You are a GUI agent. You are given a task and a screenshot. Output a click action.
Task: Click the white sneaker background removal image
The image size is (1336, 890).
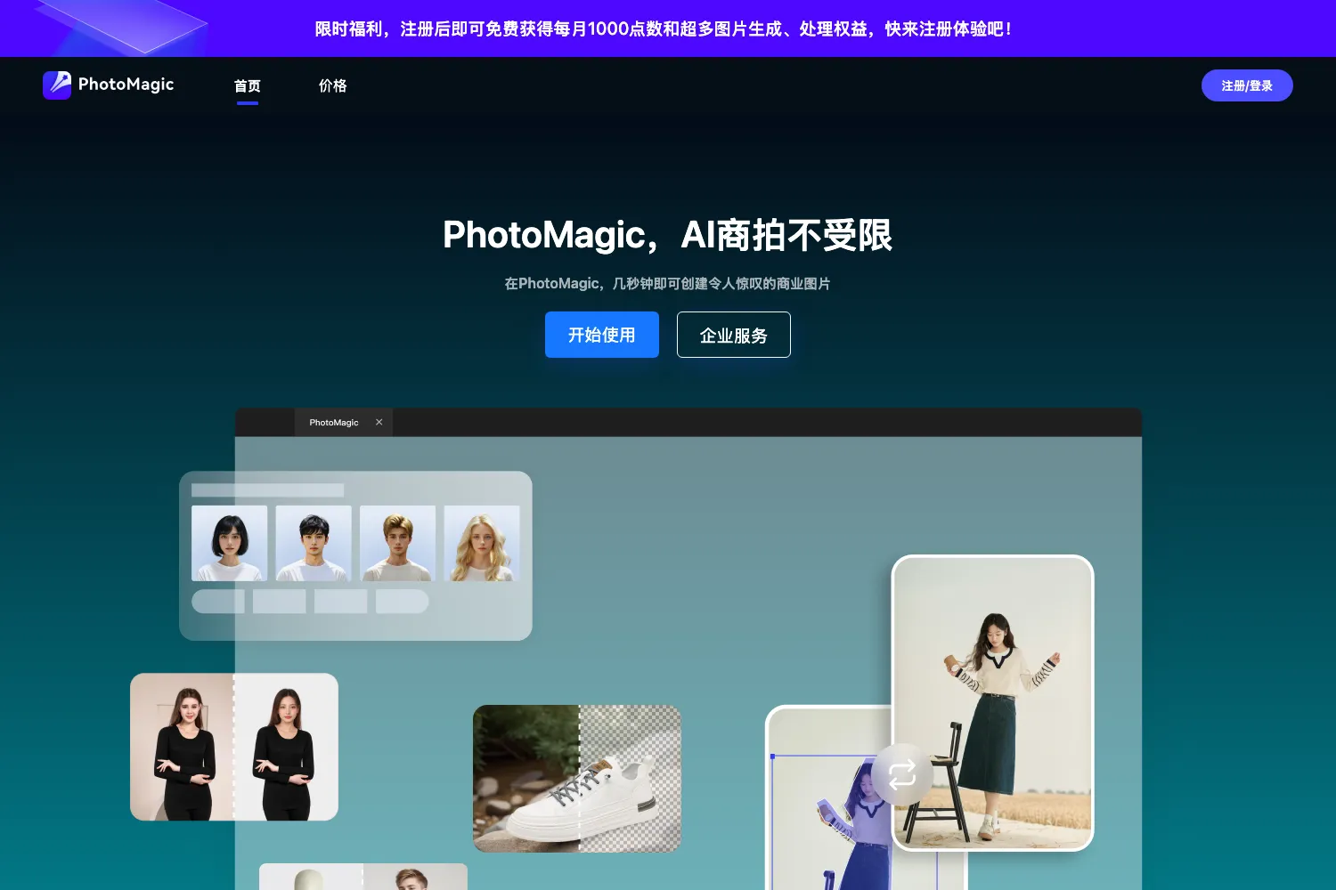coord(577,779)
